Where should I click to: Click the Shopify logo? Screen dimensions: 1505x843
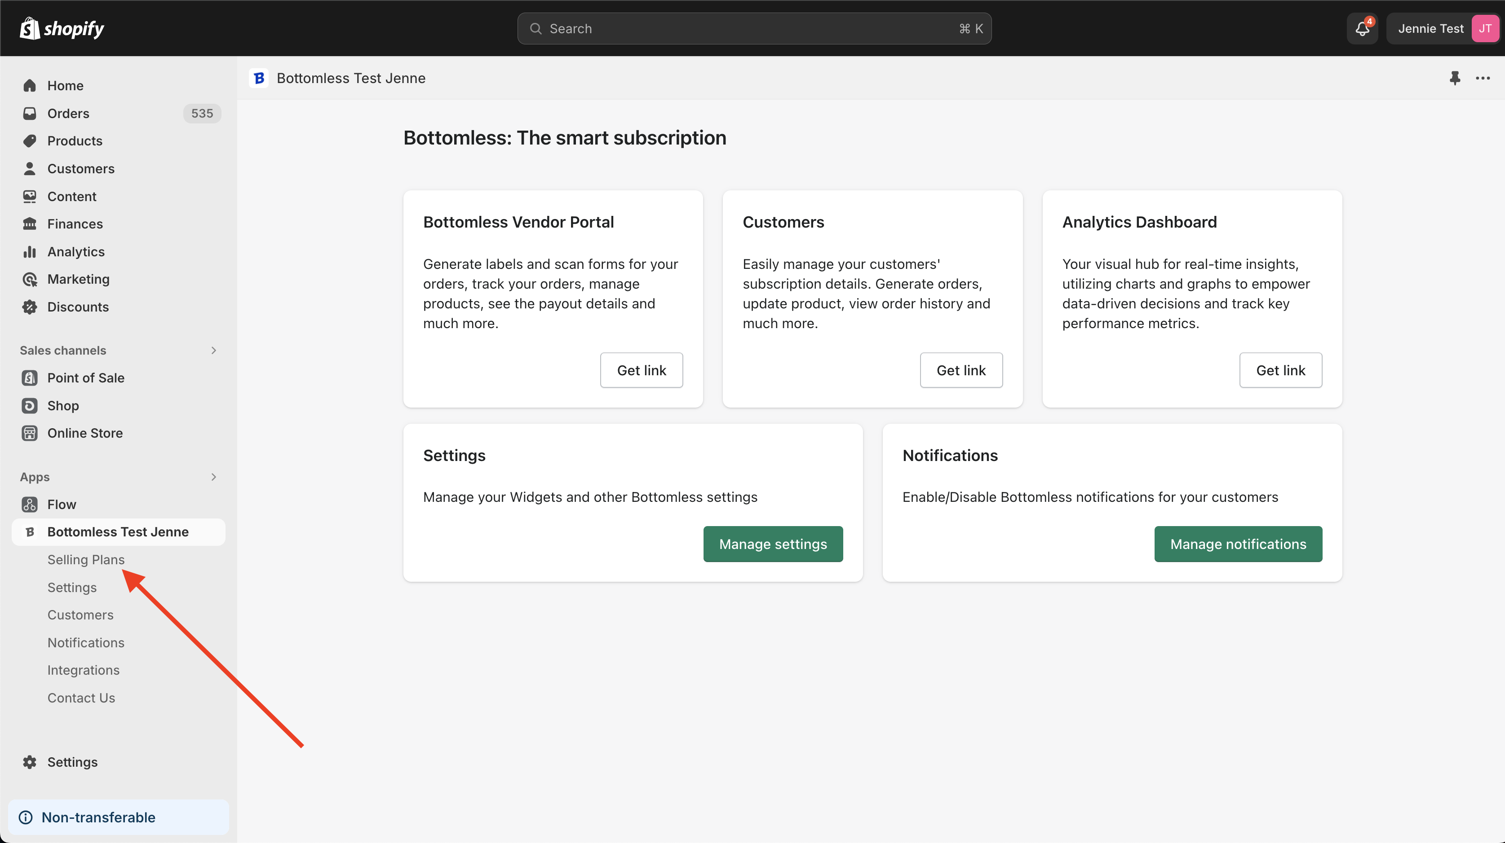coord(62,29)
